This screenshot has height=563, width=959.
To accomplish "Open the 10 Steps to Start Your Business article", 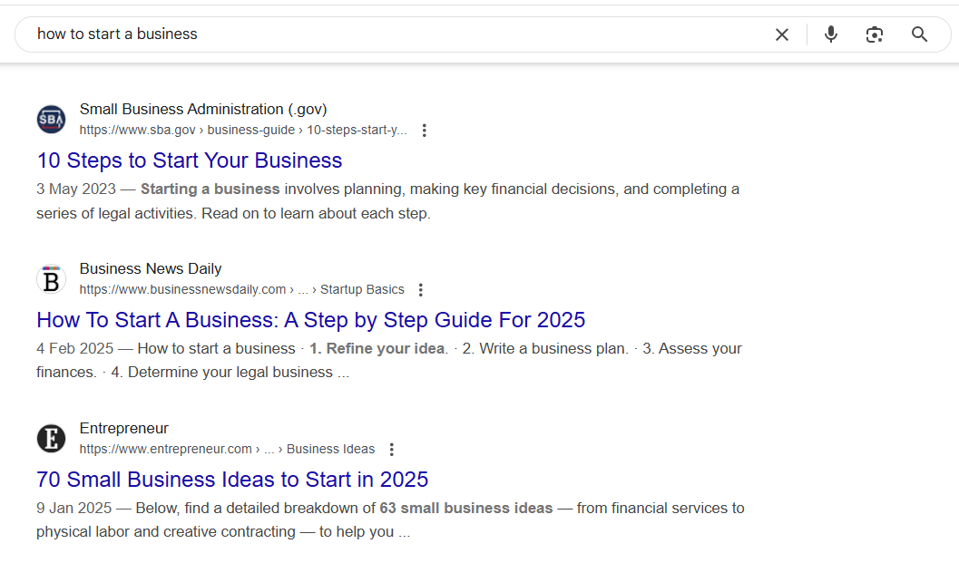I will [x=189, y=160].
